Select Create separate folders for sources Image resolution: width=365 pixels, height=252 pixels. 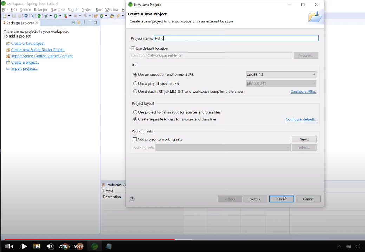[135, 119]
